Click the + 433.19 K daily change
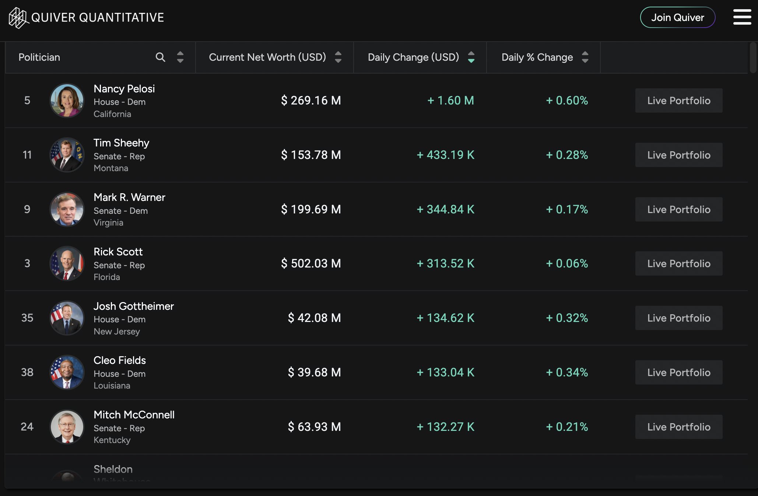The image size is (758, 496). click(x=445, y=155)
